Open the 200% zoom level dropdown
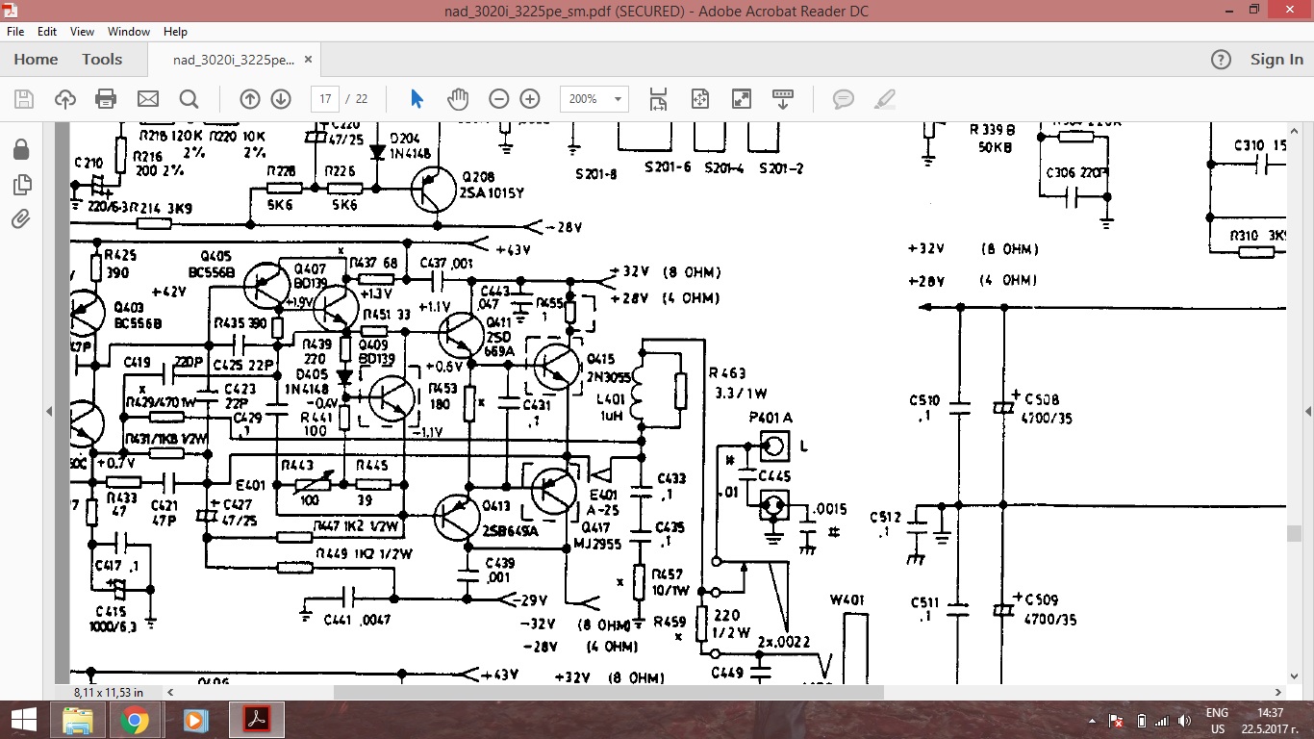The width and height of the screenshot is (1314, 739). click(x=617, y=99)
